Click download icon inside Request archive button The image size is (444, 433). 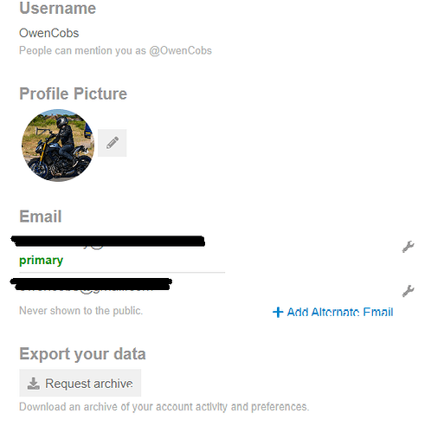pos(33,384)
